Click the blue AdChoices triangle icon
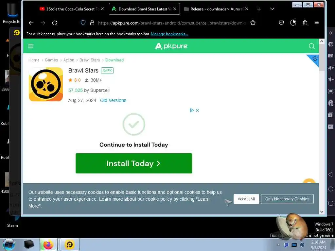Viewport: 335px width, 251px height. [x=192, y=110]
